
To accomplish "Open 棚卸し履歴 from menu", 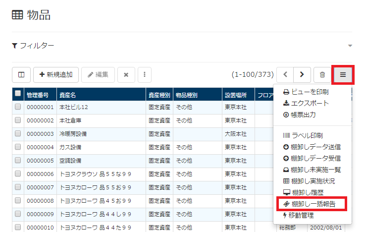I will point(303,192).
